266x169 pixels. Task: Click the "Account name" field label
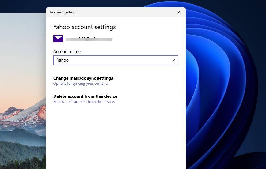(67, 51)
